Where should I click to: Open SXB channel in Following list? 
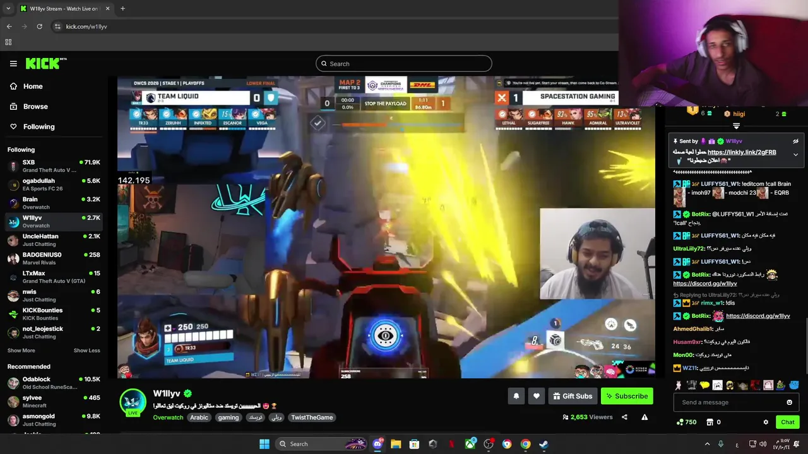tap(54, 166)
